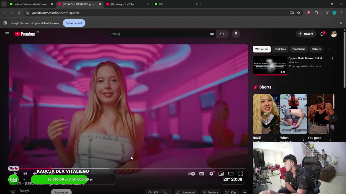Open the YouTube hamburger guide menu
346x194 pixels.
[7, 34]
